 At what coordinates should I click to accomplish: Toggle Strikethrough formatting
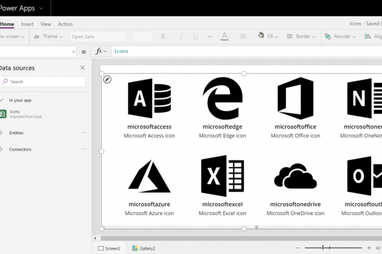[x=209, y=36]
